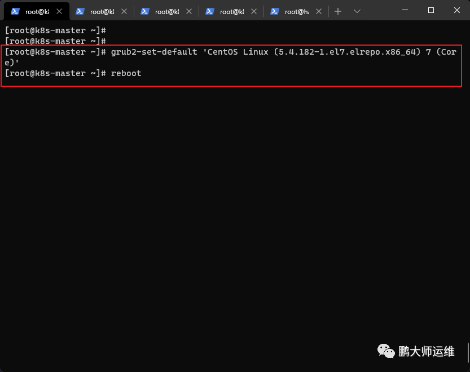Click the PowerShell icon on fourth tab
The height and width of the screenshot is (372, 470).
[210, 11]
